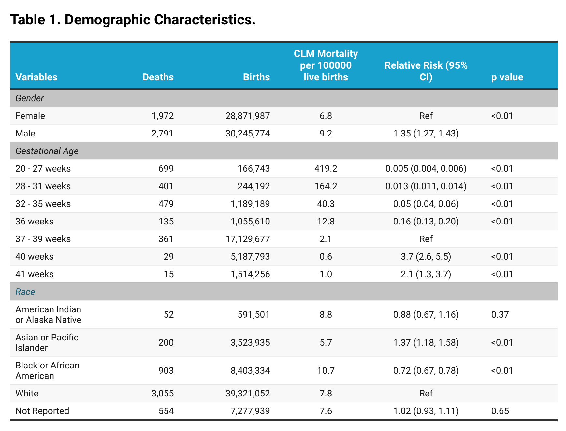Click Black or African American label
The width and height of the screenshot is (566, 431).
click(x=47, y=370)
